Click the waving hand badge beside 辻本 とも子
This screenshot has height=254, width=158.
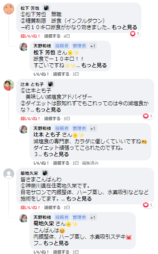click(x=50, y=84)
